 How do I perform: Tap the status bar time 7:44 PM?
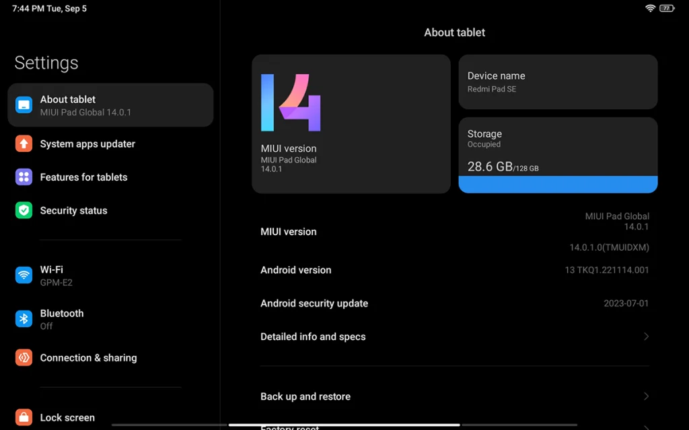[28, 8]
